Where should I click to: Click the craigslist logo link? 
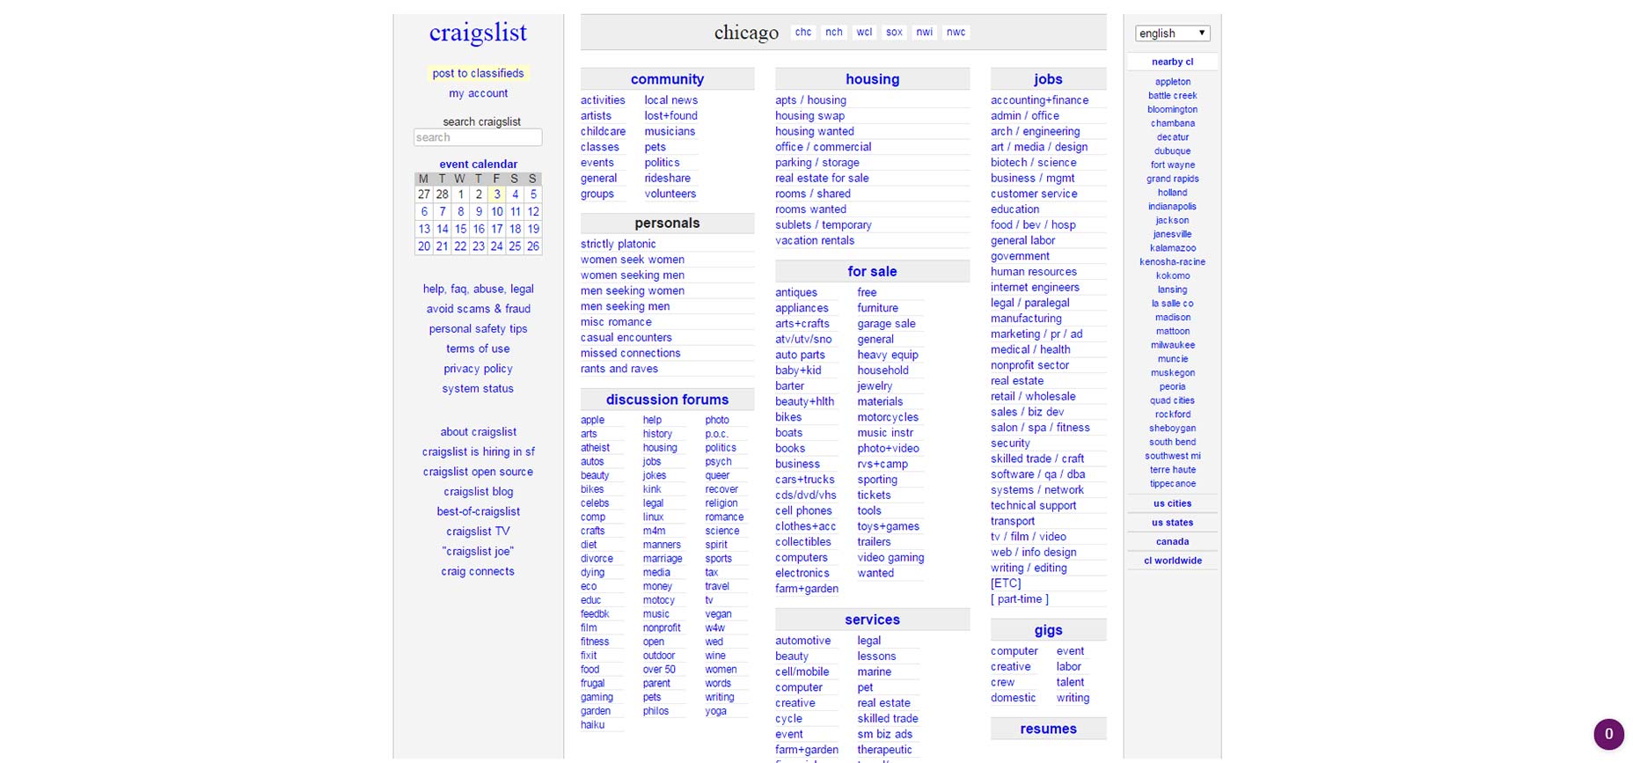478,33
